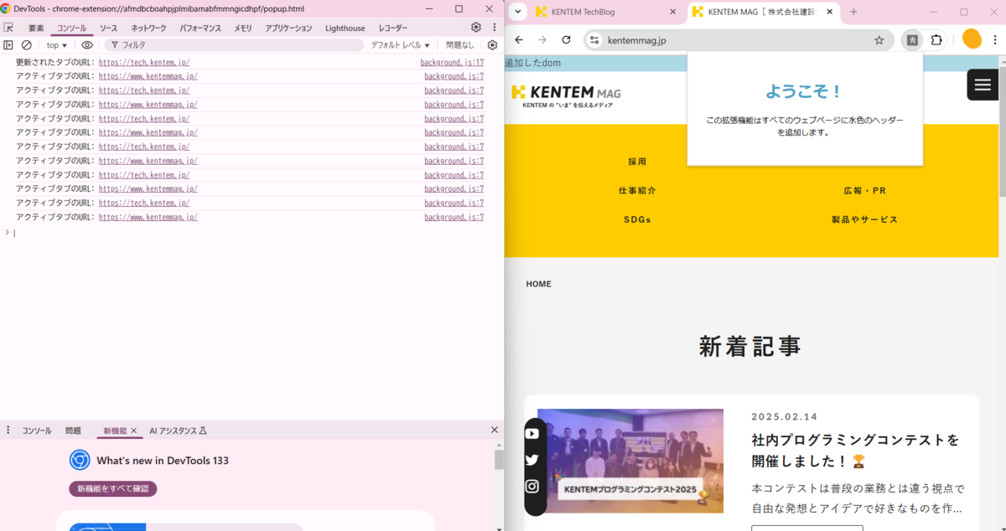Open the YouTube icon in the social sidebar

532,434
